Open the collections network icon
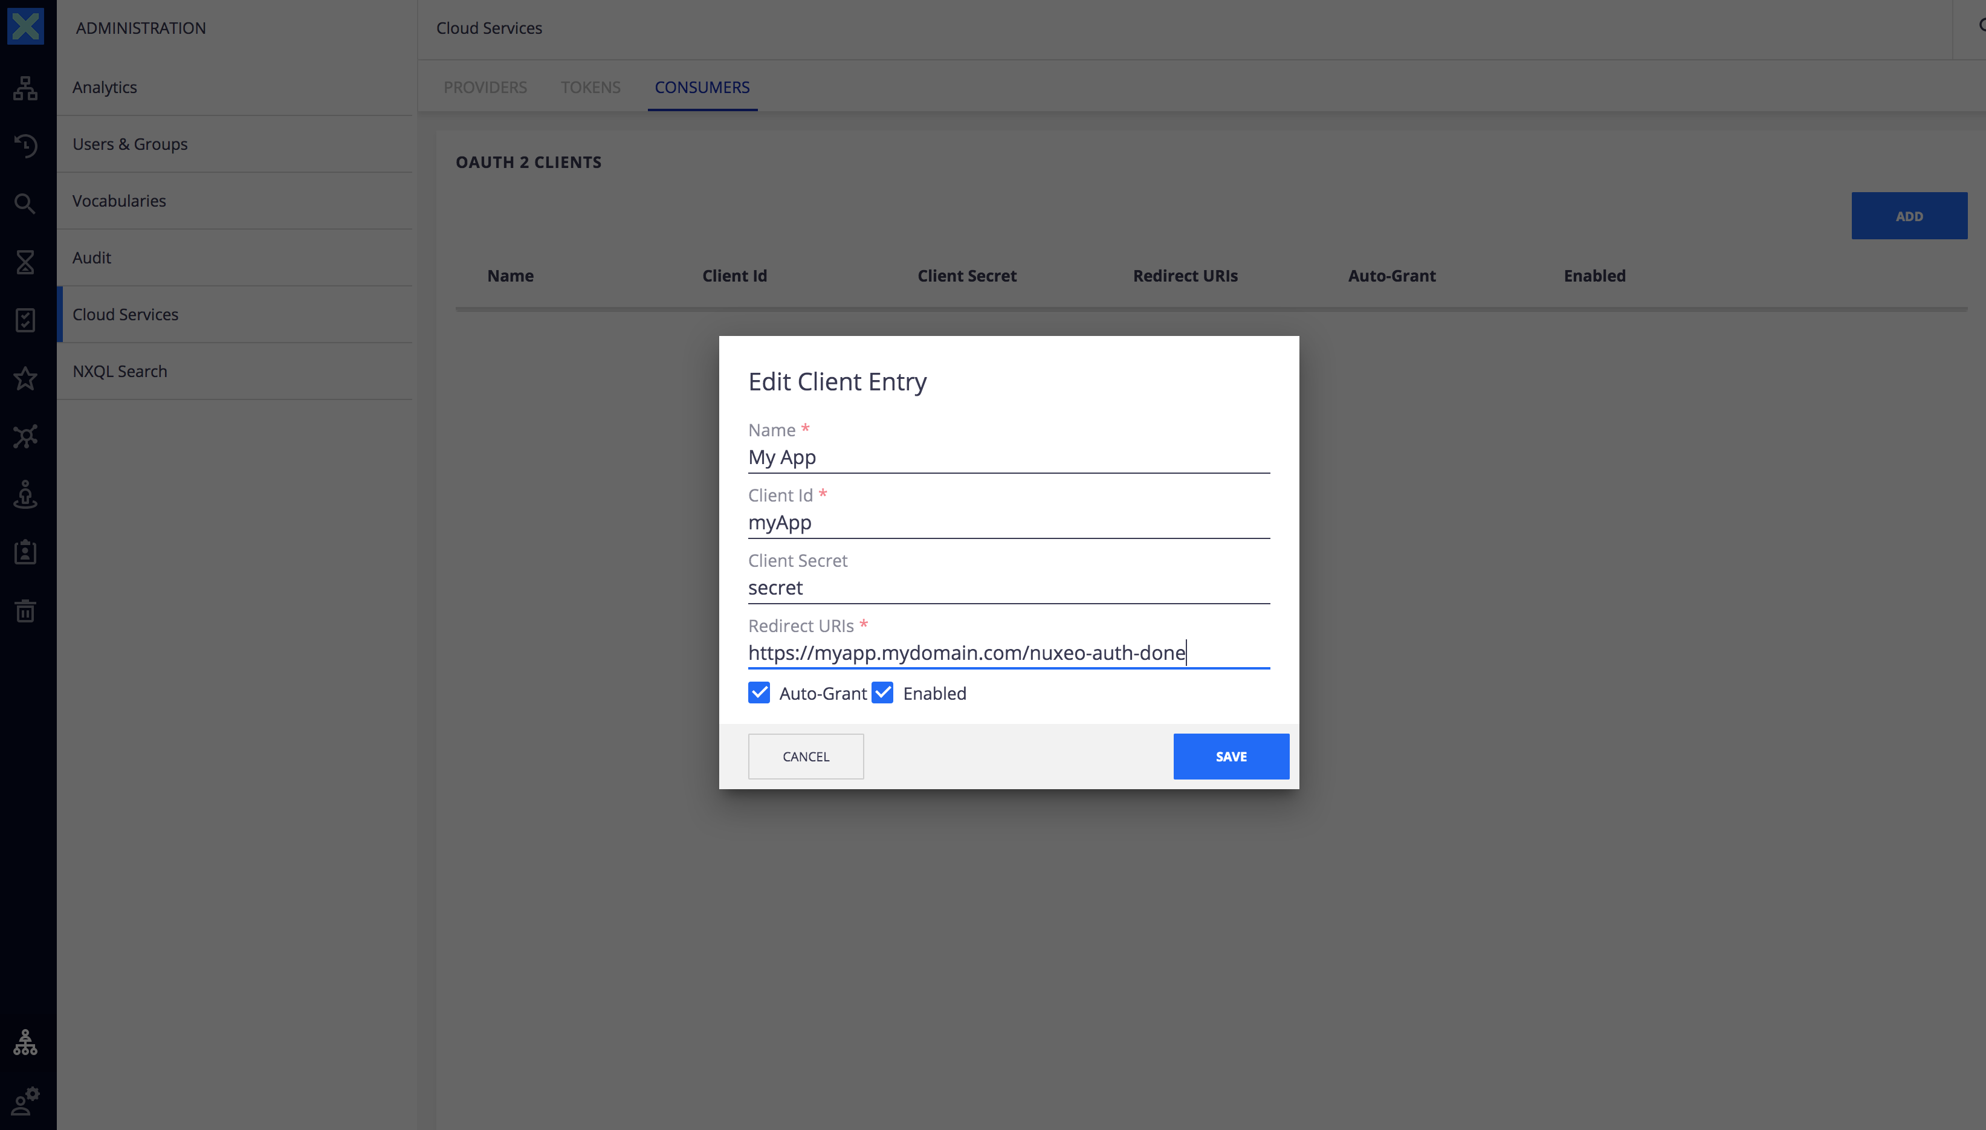Image resolution: width=1986 pixels, height=1130 pixels. tap(25, 436)
